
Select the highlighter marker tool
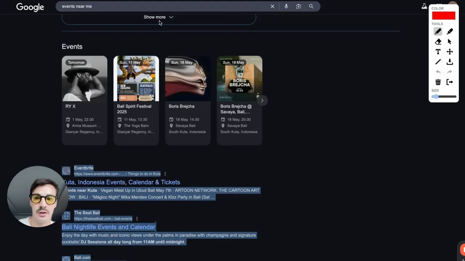tap(450, 32)
